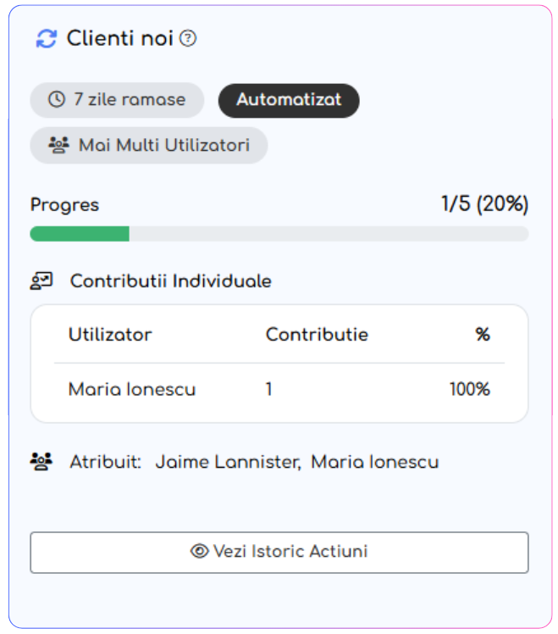Open Vezi Istoric Actiuni button
This screenshot has width=558, height=634.
point(279,552)
